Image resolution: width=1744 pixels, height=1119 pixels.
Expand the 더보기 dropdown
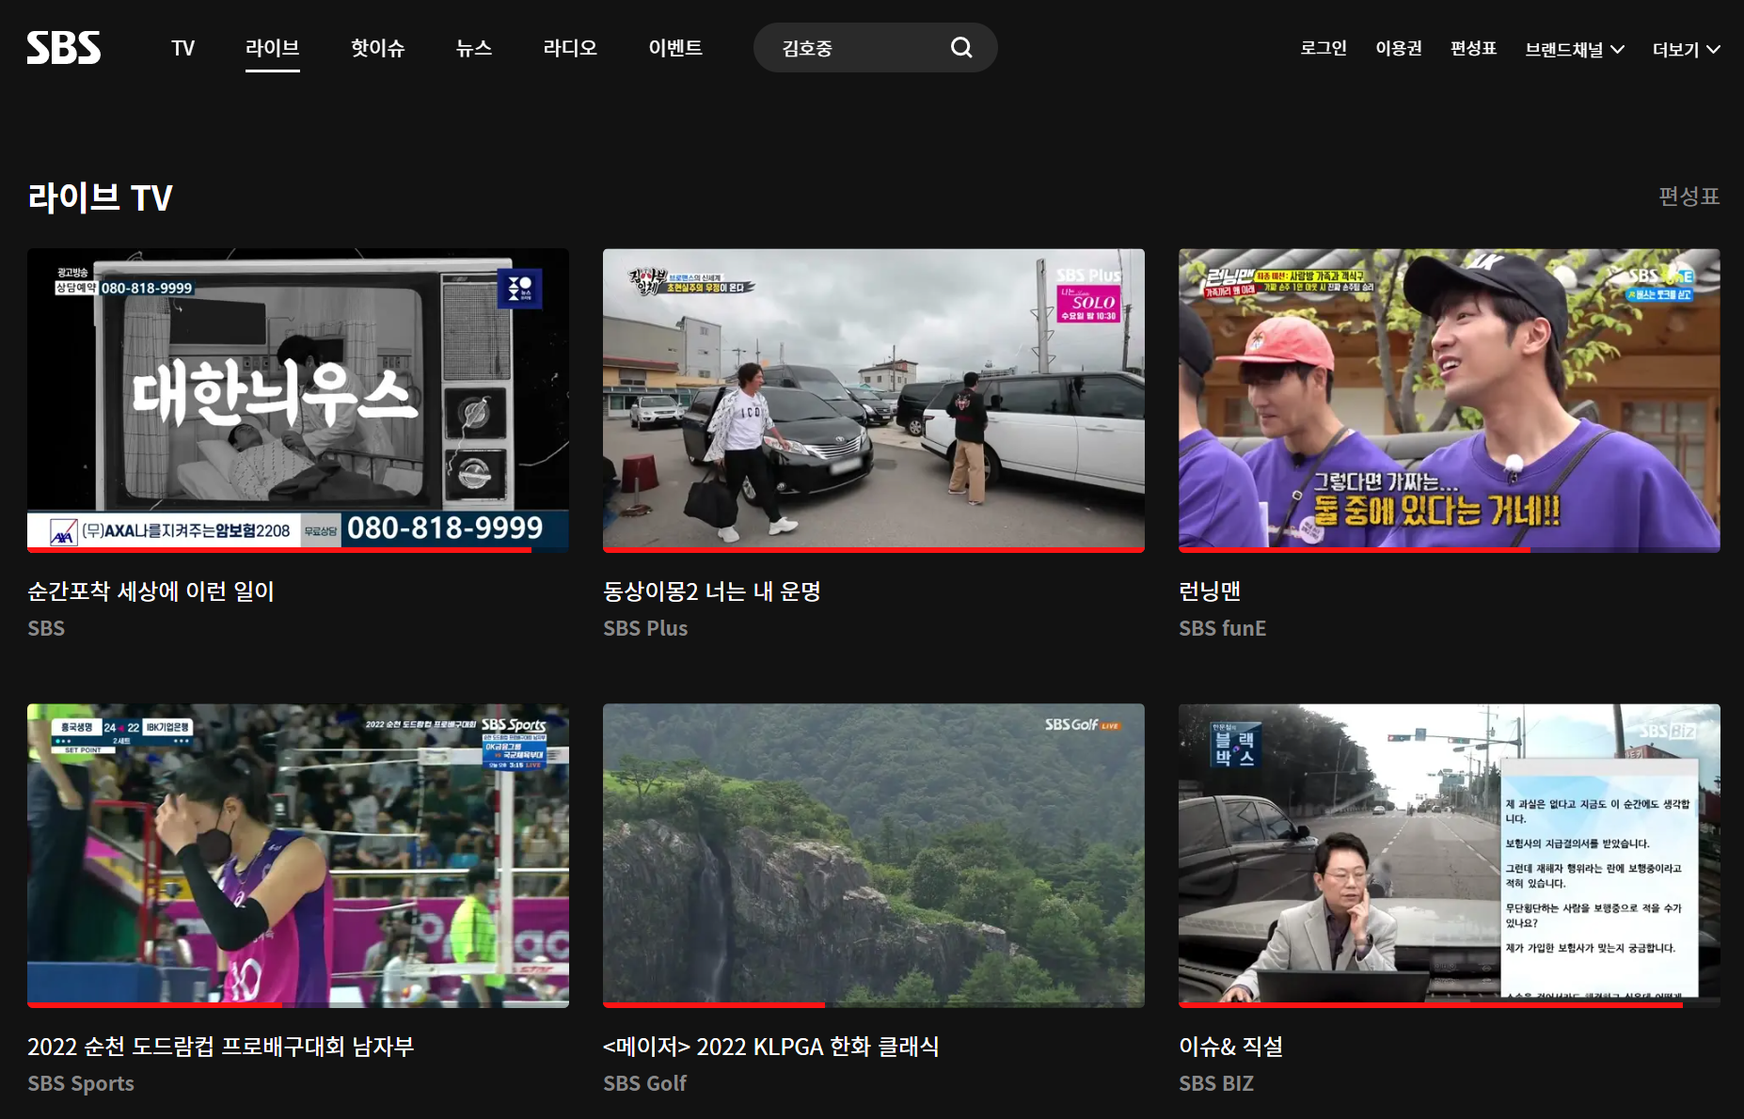click(1685, 48)
